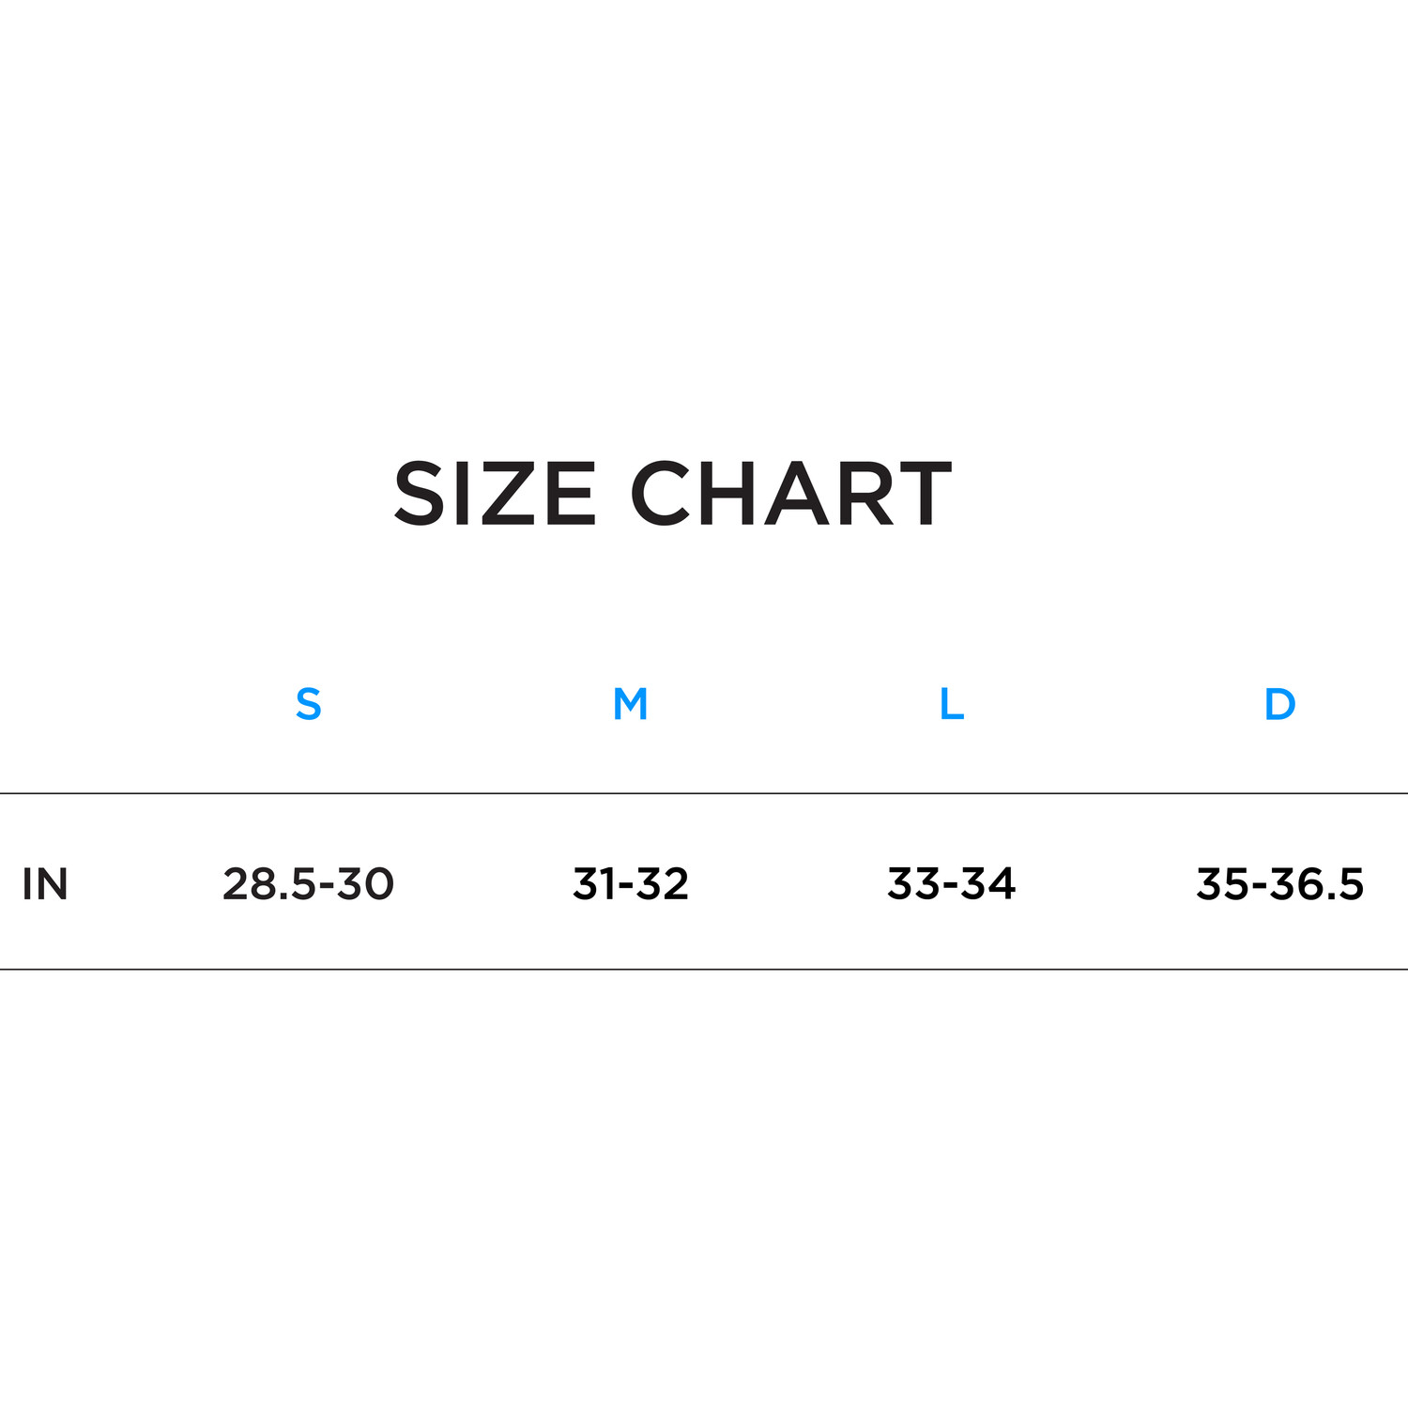Click the number 30 in the S column
Image resolution: width=1408 pixels, height=1408 pixels.
[366, 884]
